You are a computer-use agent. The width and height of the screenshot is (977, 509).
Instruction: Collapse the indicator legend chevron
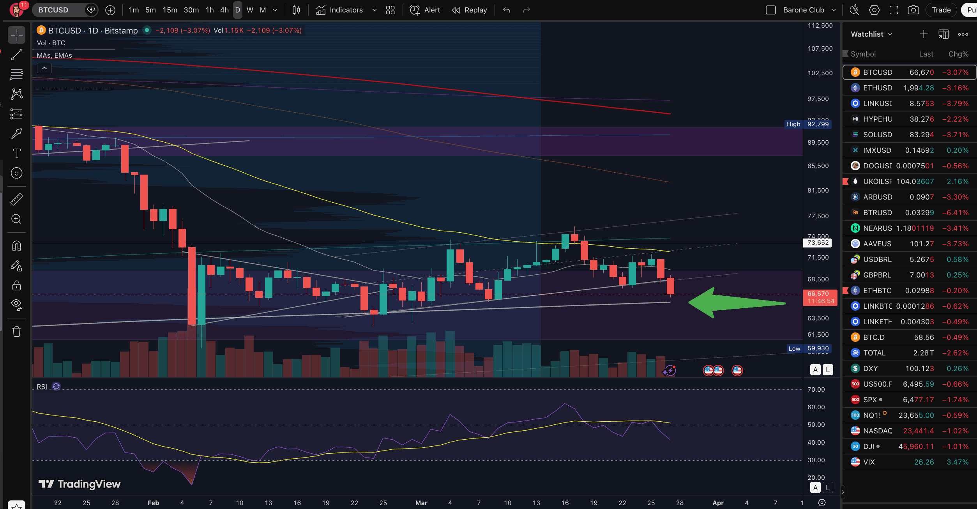44,68
